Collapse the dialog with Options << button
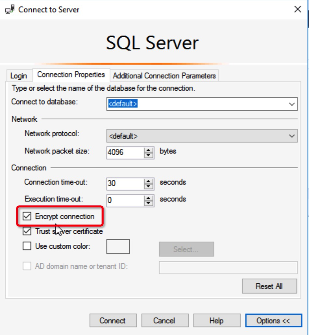Image resolution: width=309 pixels, height=335 pixels. (x=273, y=321)
